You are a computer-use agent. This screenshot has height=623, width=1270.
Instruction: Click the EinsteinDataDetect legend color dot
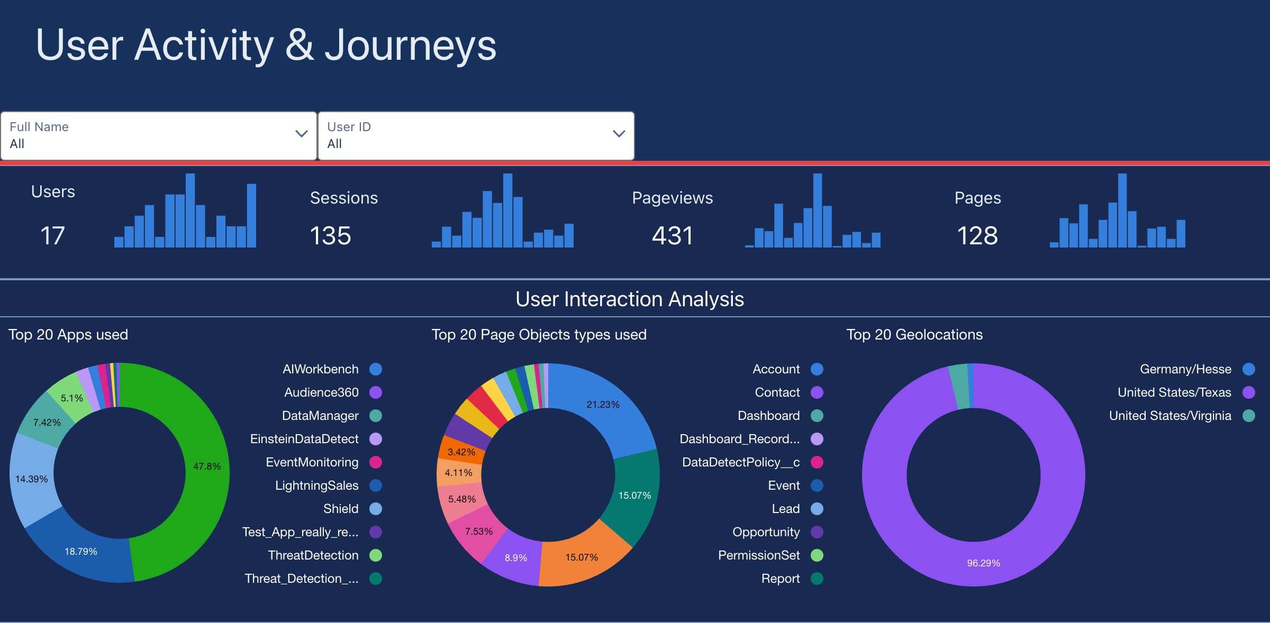coord(376,439)
